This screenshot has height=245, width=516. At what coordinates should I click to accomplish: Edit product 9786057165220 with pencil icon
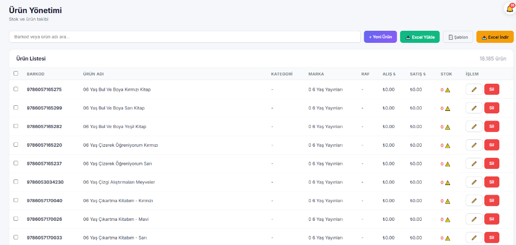click(x=474, y=145)
